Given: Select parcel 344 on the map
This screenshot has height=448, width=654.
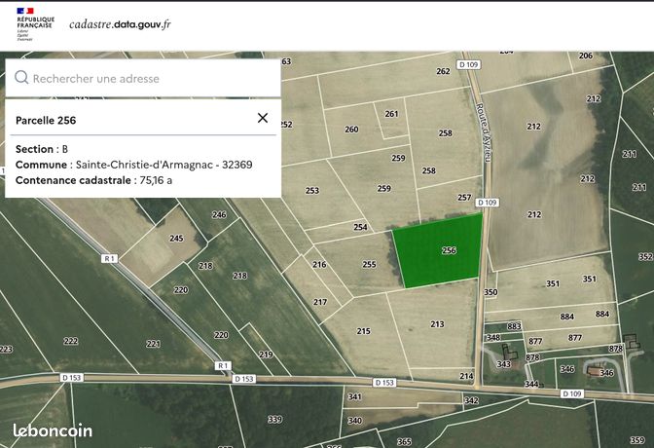Looking at the screenshot, I should 531,384.
